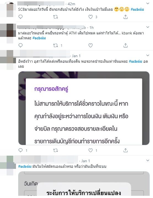
Task: Expand options chevron on last Jan 1 tweet
Action: (x=148, y=160)
